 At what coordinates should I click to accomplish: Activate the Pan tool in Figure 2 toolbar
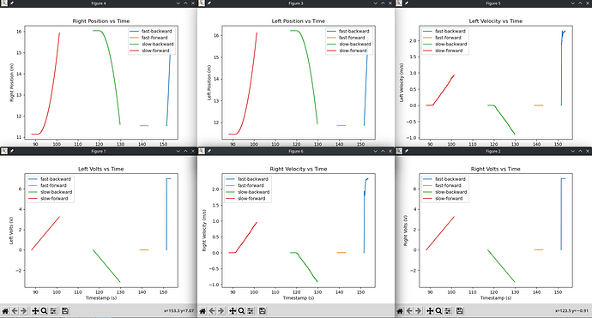[x=430, y=311]
